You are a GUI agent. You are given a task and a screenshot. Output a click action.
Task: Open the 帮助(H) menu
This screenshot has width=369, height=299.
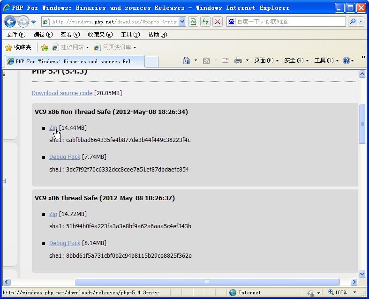click(158, 35)
